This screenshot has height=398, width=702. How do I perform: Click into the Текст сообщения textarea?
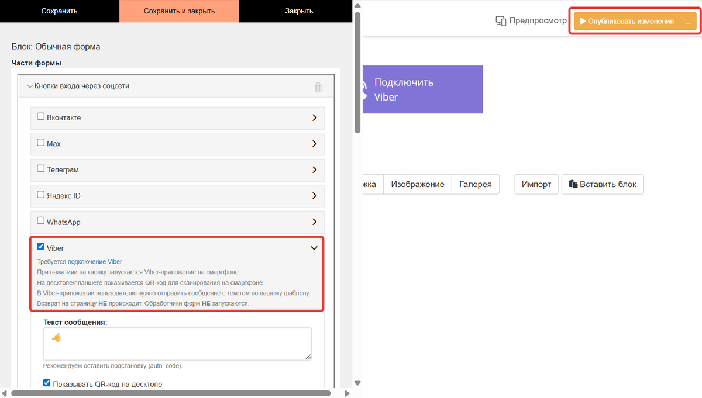click(177, 344)
